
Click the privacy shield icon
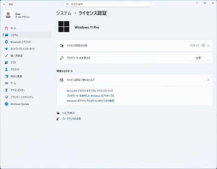6,97
